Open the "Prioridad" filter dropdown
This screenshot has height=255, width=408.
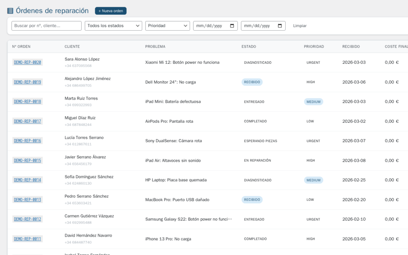167,25
